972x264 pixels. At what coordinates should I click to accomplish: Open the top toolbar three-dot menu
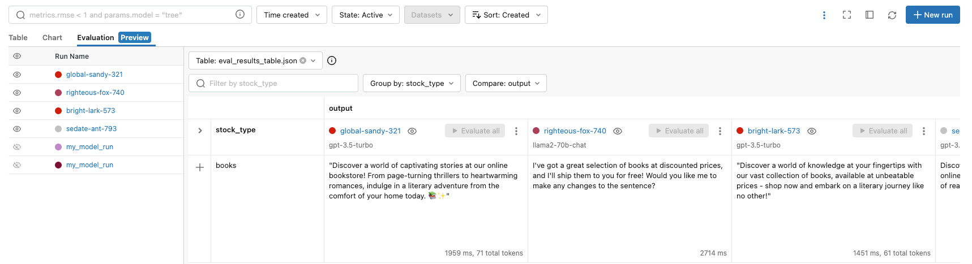[824, 15]
